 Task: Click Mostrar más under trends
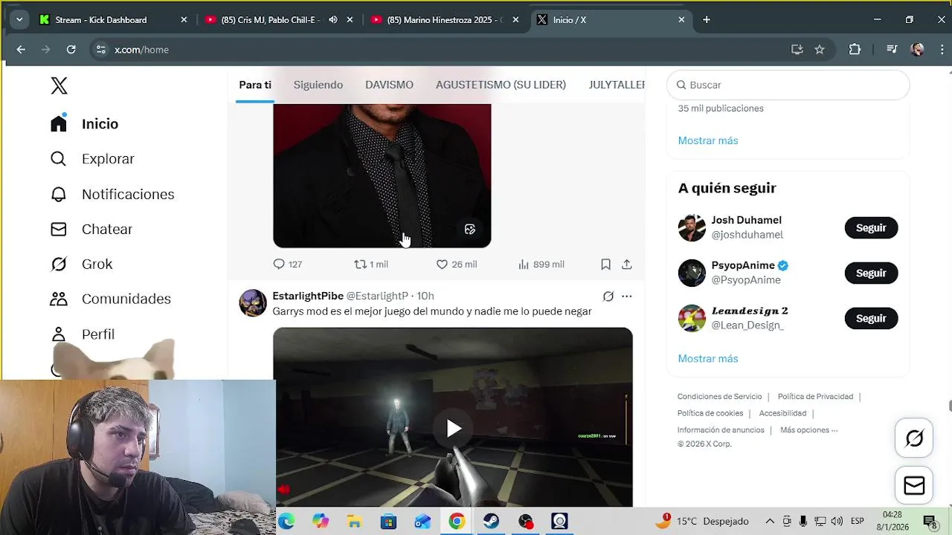708,140
